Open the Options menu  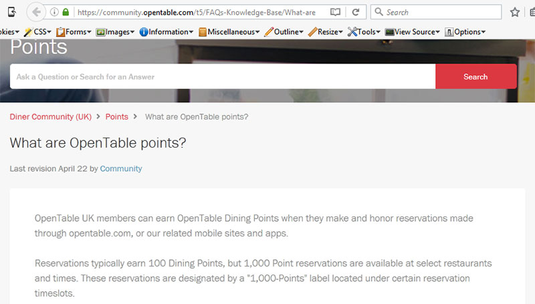(x=469, y=32)
